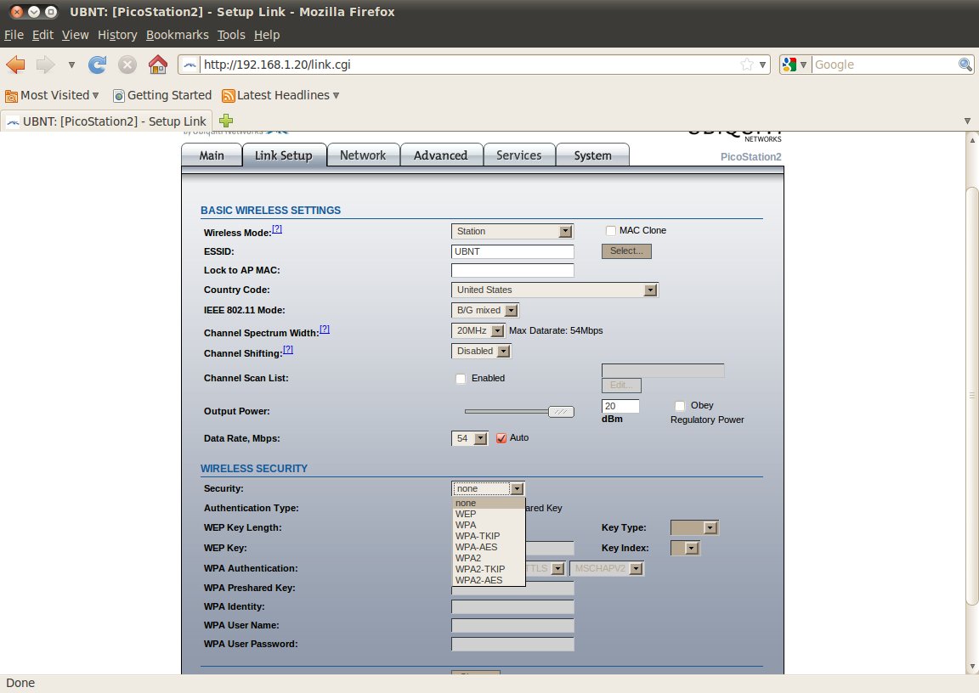Image resolution: width=979 pixels, height=693 pixels.
Task: Click the Forward arrow icon
Action: (x=46, y=65)
